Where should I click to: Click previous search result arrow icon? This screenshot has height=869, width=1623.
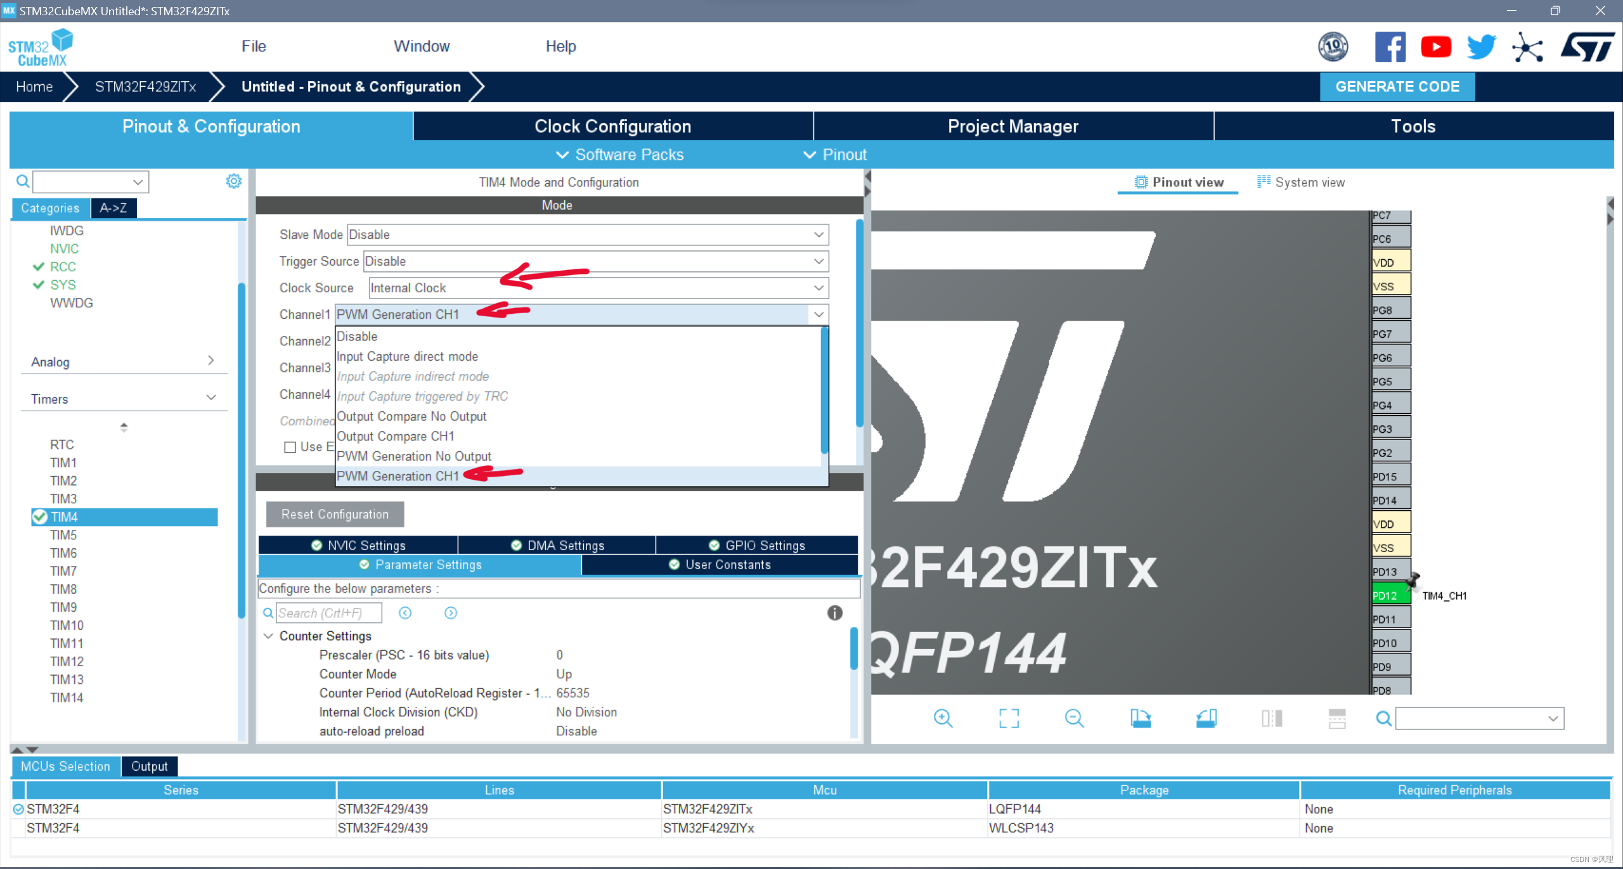tap(405, 613)
